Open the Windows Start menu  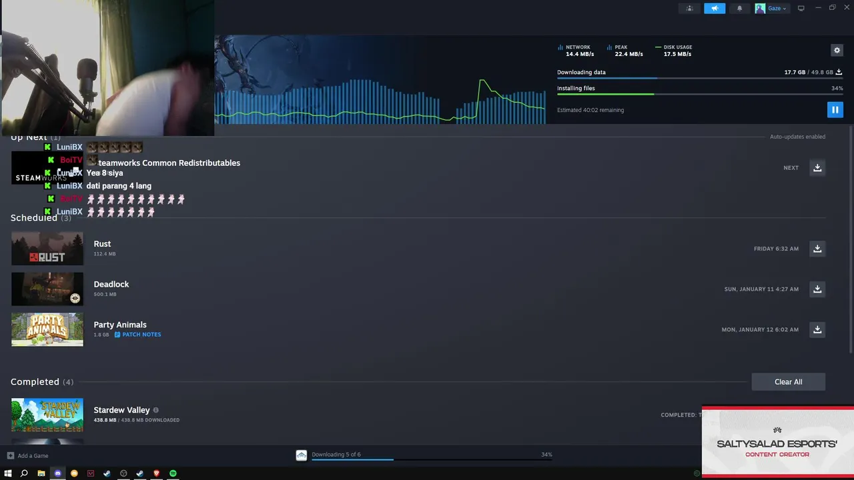tap(8, 473)
